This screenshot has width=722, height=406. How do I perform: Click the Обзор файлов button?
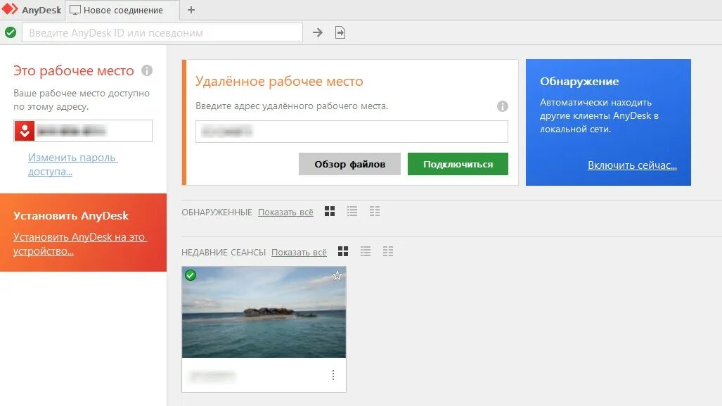(x=349, y=164)
